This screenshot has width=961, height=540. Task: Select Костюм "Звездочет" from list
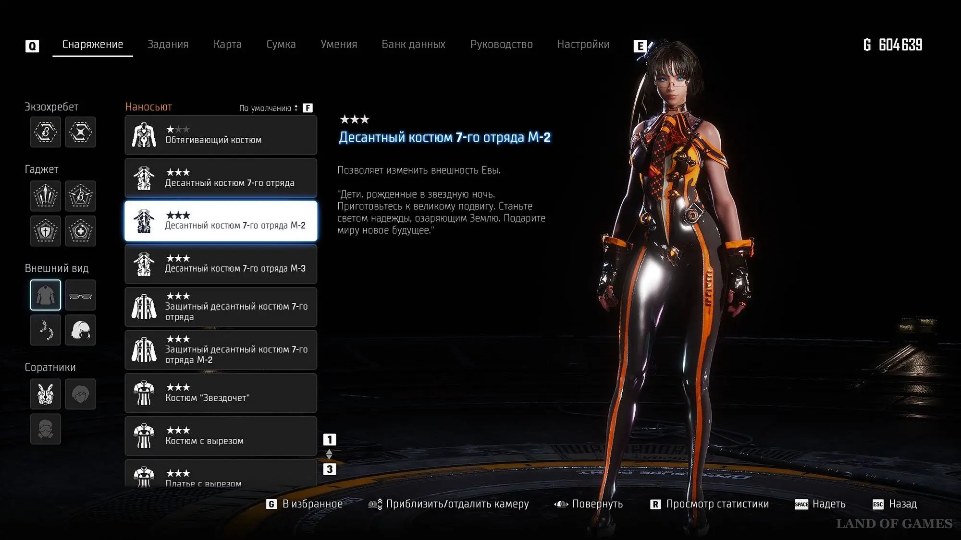tap(221, 393)
